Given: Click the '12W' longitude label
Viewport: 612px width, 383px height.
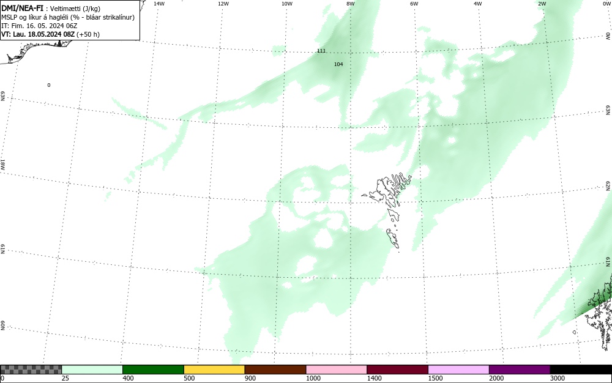Looking at the screenshot, I should point(223,4).
